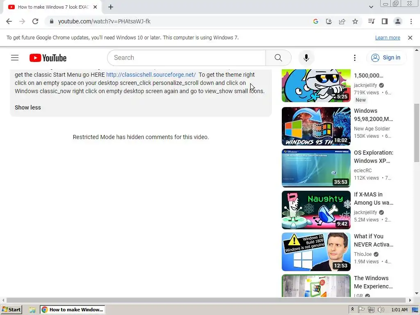
Task: Open the Chrome profile avatar
Action: pyautogui.click(x=397, y=21)
